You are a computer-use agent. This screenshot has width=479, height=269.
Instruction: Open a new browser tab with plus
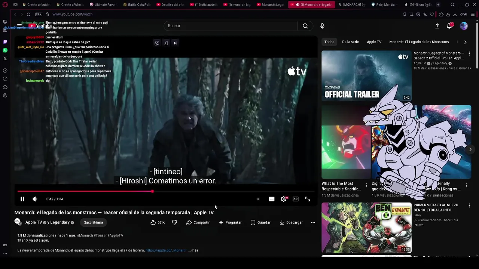pos(438,4)
